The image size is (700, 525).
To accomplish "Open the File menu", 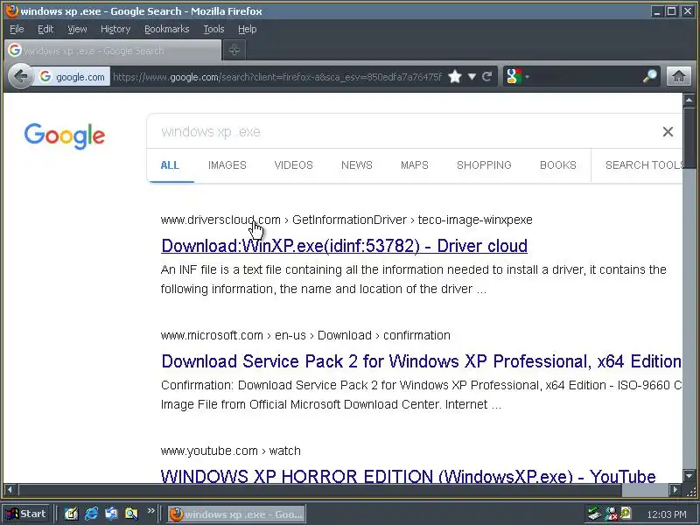I will click(17, 29).
